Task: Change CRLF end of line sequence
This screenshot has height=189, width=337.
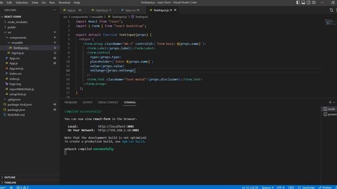Action: 291,187
